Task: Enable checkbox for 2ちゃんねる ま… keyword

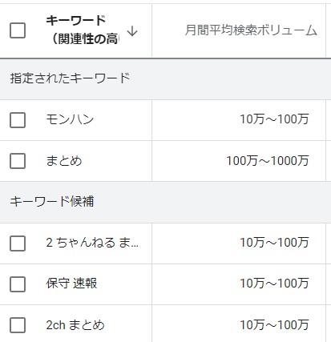Action: 18,243
